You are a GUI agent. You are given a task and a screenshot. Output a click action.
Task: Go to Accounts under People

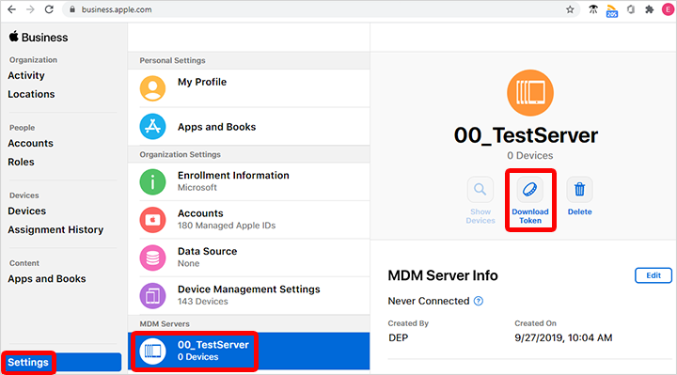click(x=31, y=143)
